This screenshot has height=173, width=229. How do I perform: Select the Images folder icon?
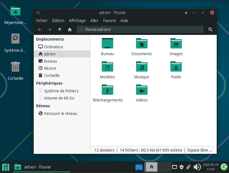coord(176,43)
